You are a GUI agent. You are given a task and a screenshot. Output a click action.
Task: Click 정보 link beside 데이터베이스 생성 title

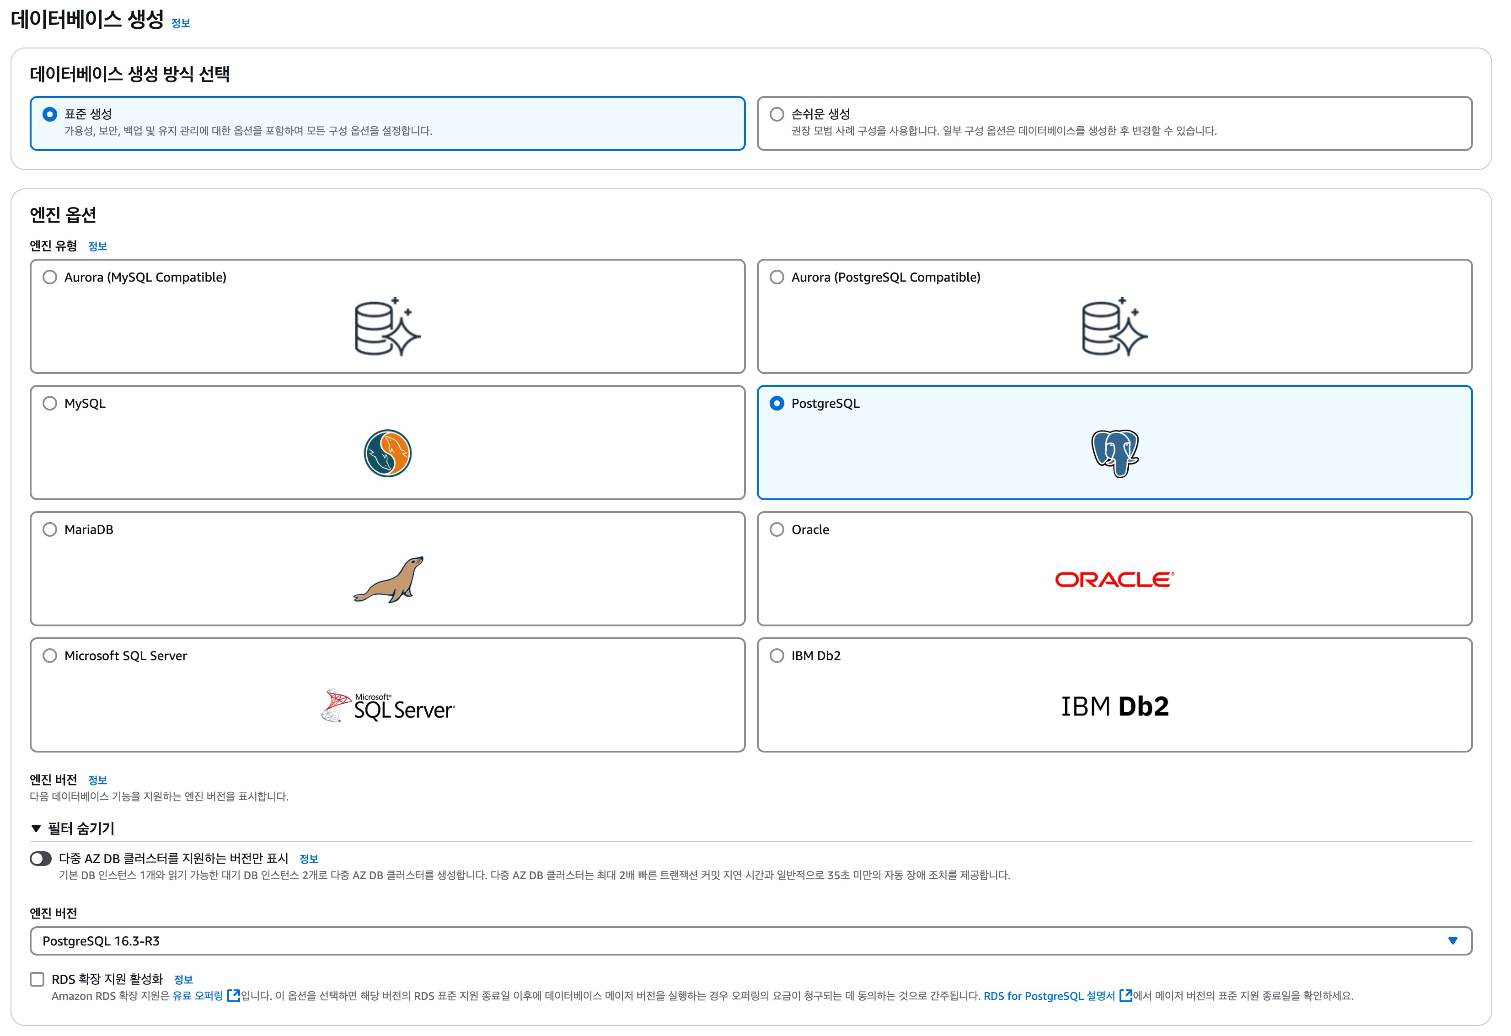point(181,23)
